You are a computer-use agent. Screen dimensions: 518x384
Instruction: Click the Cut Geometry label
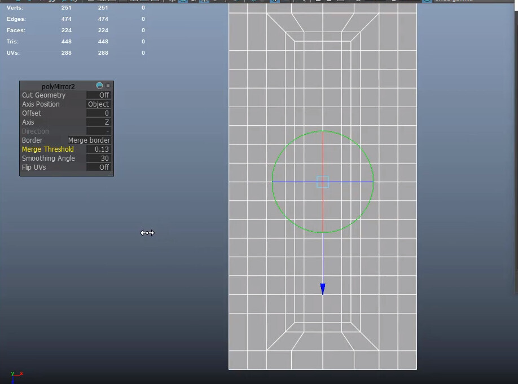click(x=42, y=95)
